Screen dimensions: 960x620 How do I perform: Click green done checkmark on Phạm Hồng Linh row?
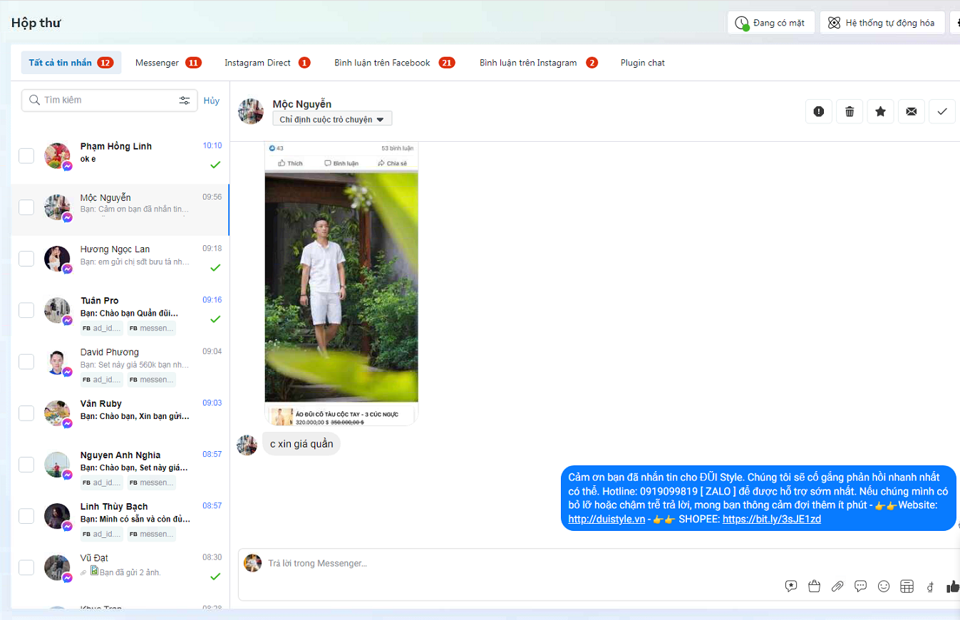coord(215,165)
